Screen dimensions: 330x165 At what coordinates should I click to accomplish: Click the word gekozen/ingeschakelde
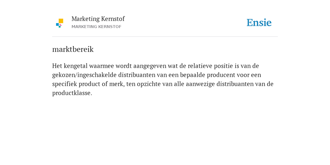coord(84,75)
